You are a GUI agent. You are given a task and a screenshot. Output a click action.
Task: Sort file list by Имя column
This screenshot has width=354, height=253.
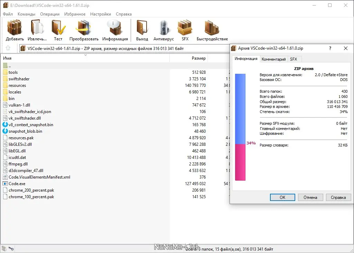point(85,58)
